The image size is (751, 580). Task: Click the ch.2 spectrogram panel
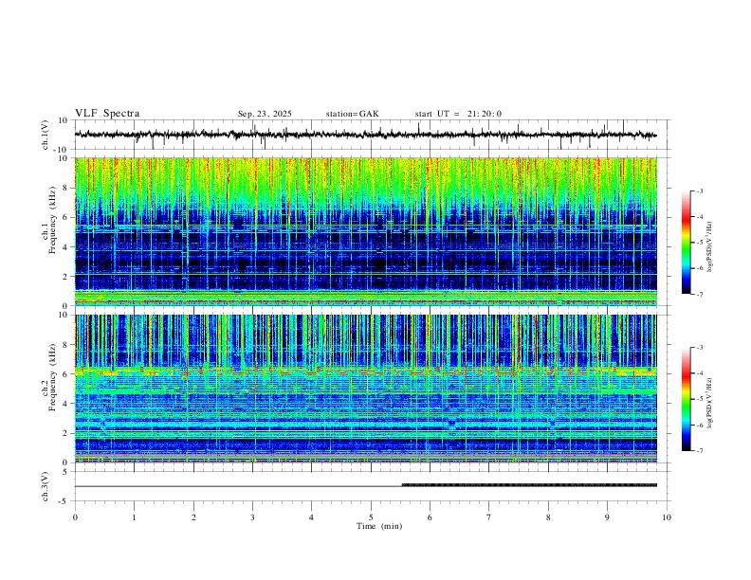(365, 389)
